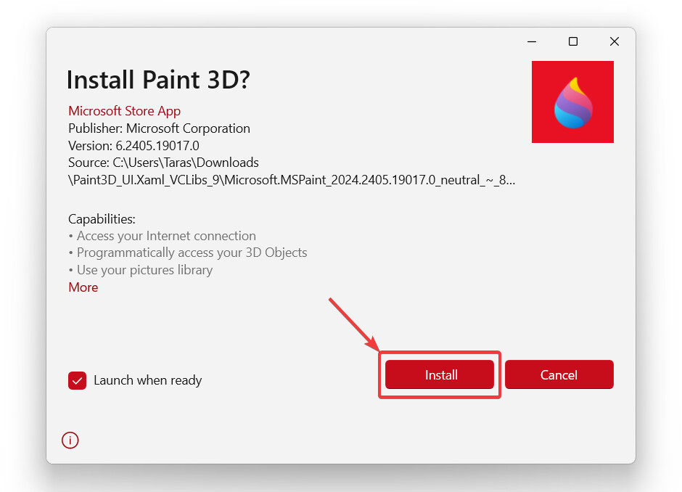Click the Publisher: Microsoft Corporation text
Screen dimensions: 682x492
click(159, 128)
